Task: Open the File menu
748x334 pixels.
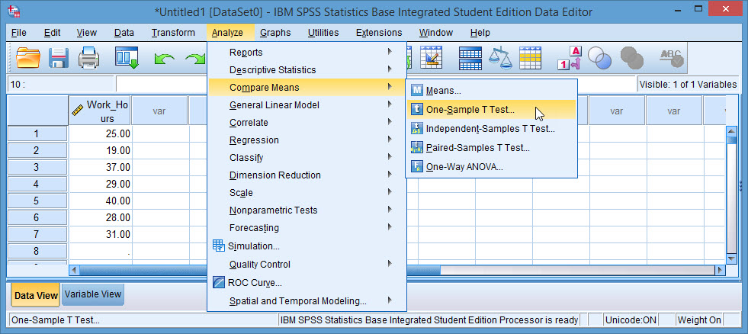Action: coord(18,33)
